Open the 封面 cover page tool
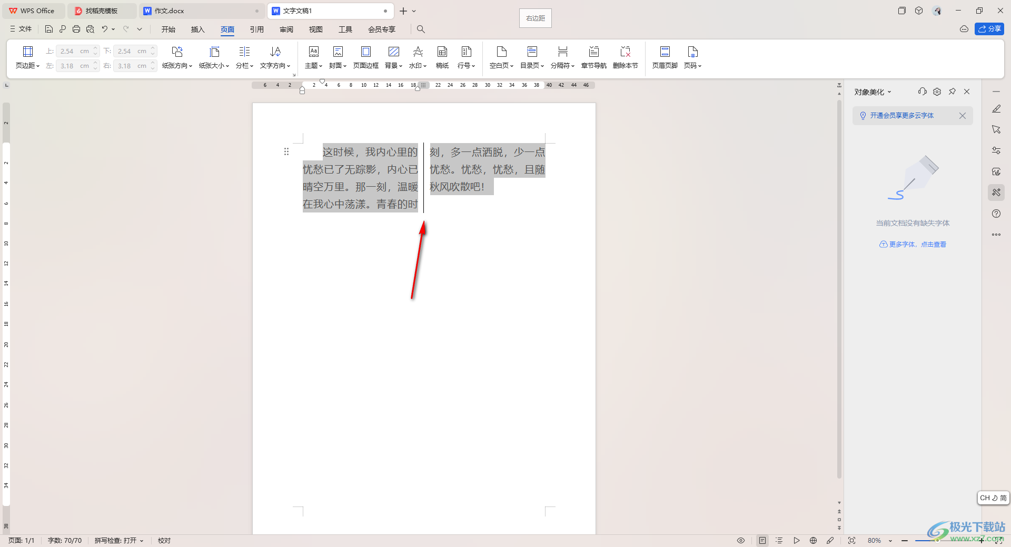 338,57
